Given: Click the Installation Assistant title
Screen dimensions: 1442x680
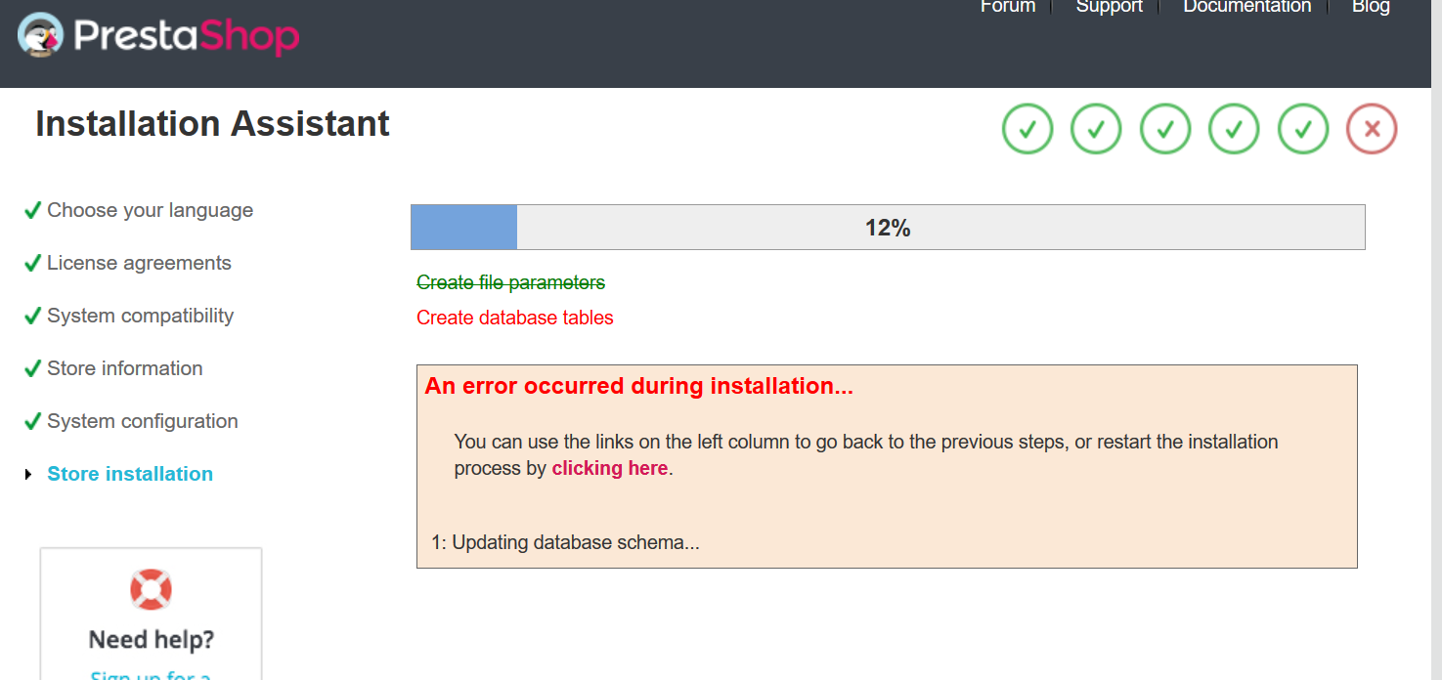Looking at the screenshot, I should coord(212,124).
